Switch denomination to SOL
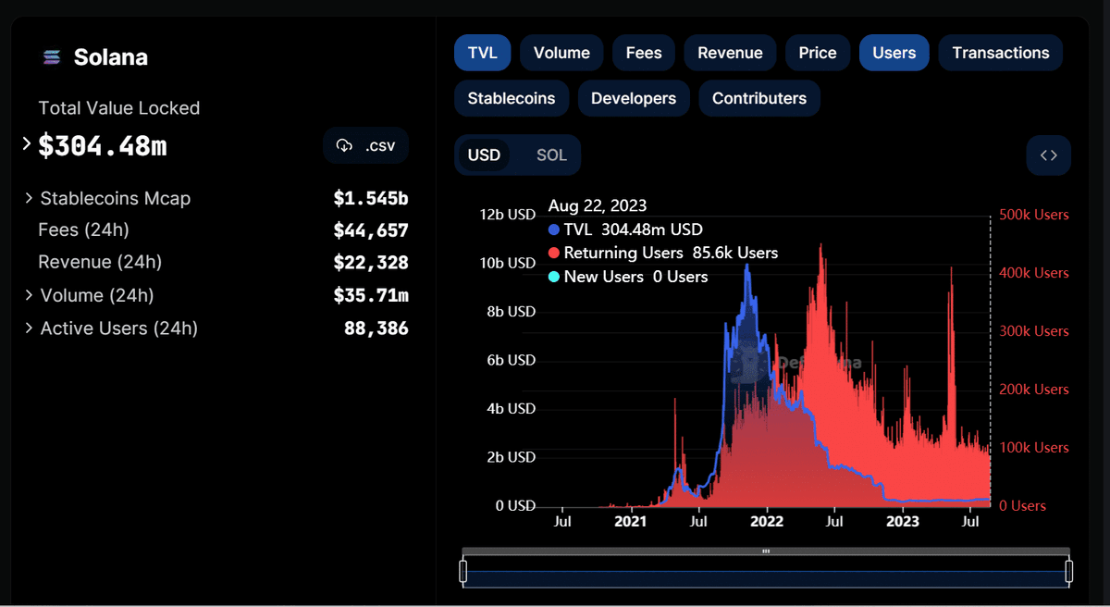 pos(551,155)
